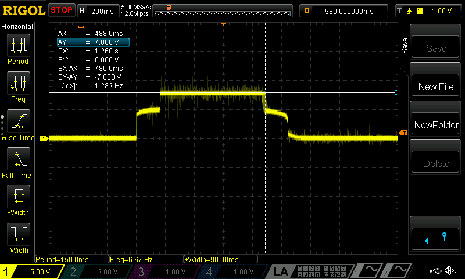Click the Save menu tab label
The image size is (465, 279).
point(405,46)
